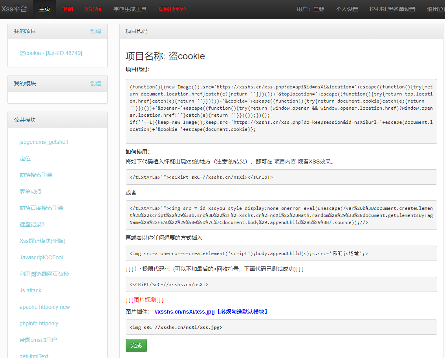Click 创建 next to 我的模块
445x358 pixels.
click(x=96, y=83)
